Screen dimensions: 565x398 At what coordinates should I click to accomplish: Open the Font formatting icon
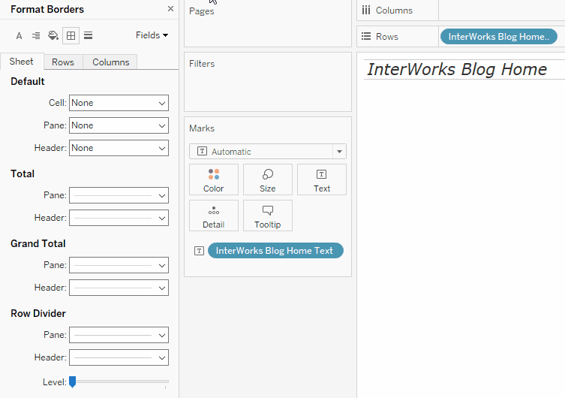[20, 35]
